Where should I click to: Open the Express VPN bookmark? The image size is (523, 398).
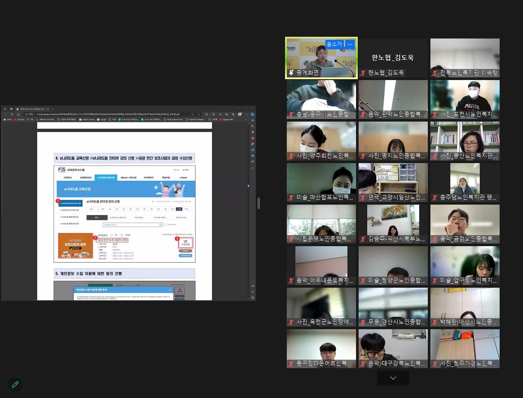point(226,119)
